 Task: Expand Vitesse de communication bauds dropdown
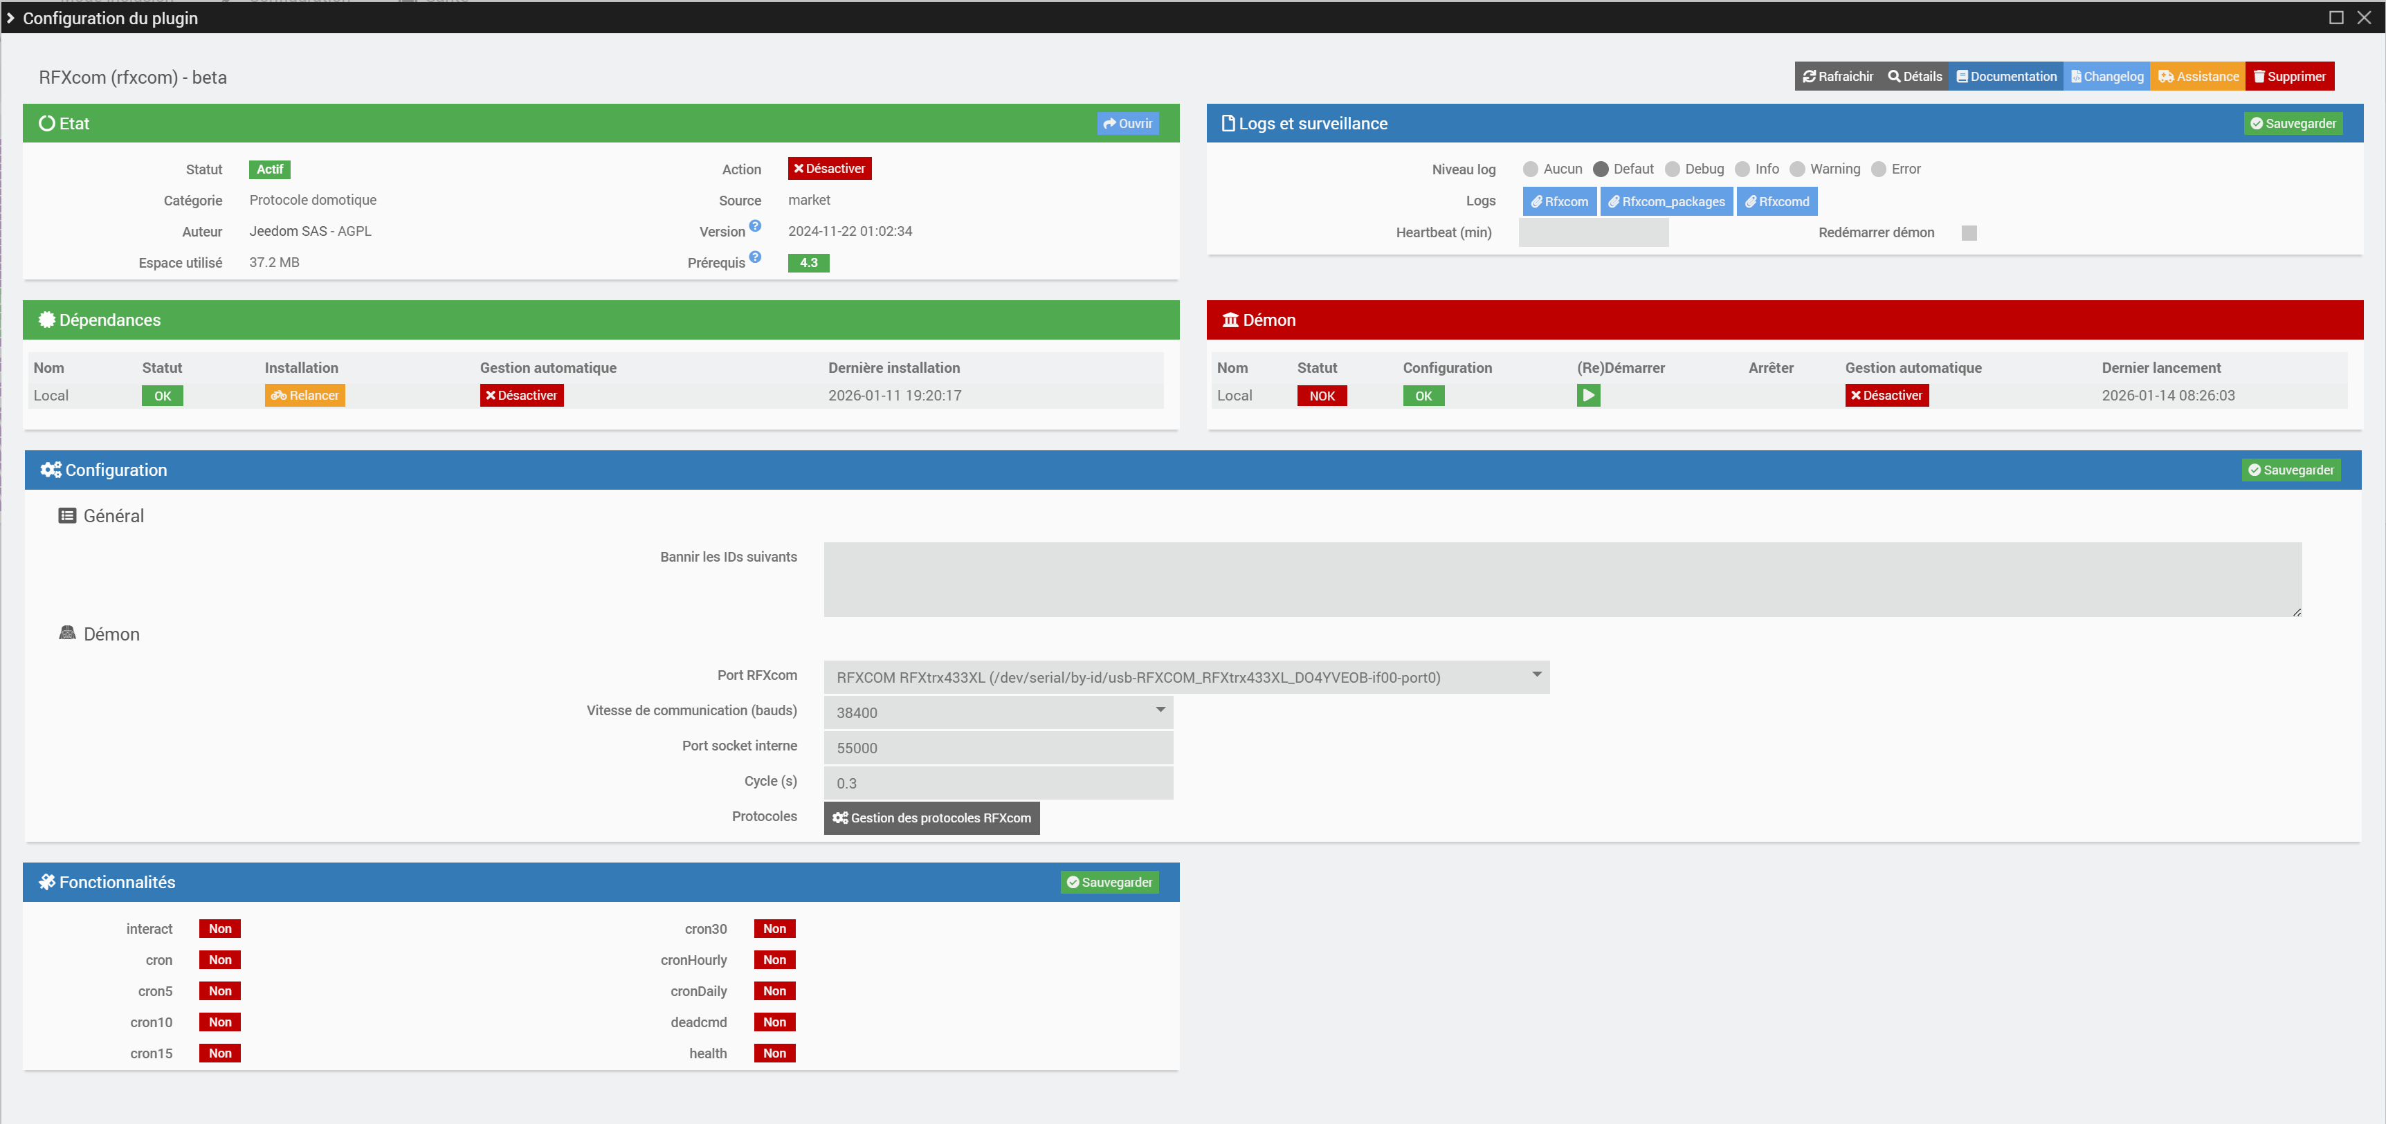pos(998,712)
